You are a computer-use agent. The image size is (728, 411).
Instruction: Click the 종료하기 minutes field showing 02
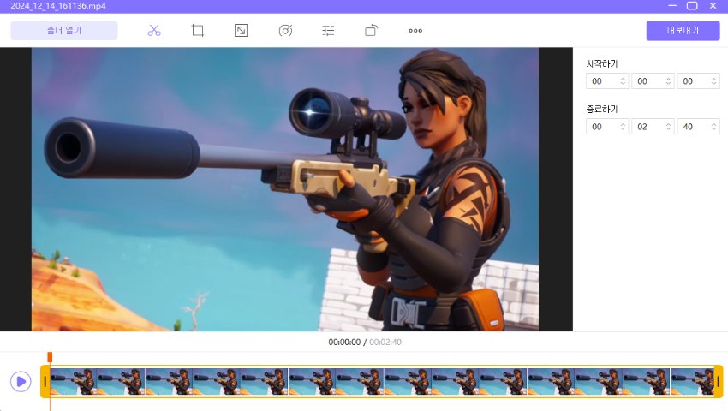[647, 127]
